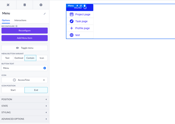Click the Menu title heading in sidebar
This screenshot has height=124, width=175.
coord(6,13)
